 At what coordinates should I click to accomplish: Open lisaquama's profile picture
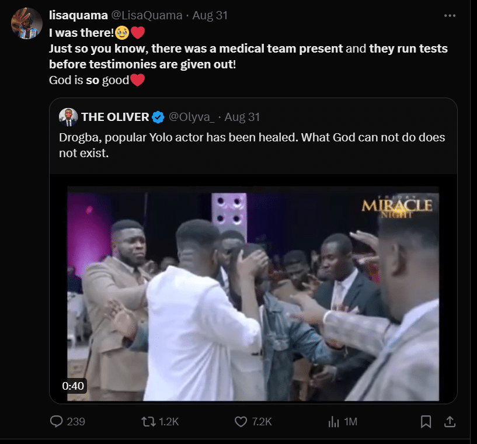click(x=26, y=23)
